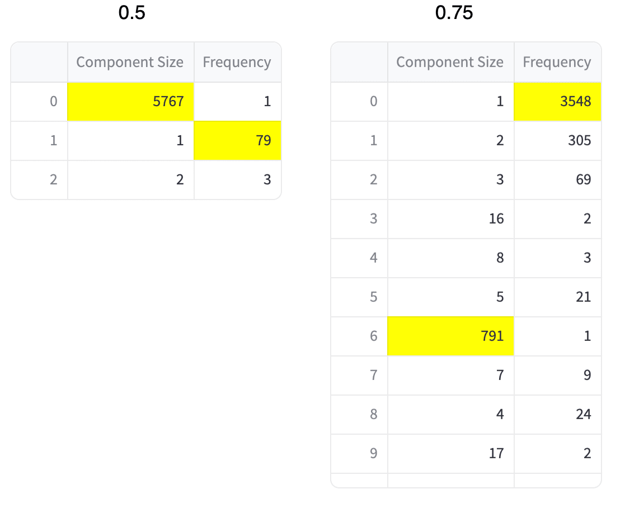Select component size 16 cell
639x513 pixels.
click(x=451, y=218)
